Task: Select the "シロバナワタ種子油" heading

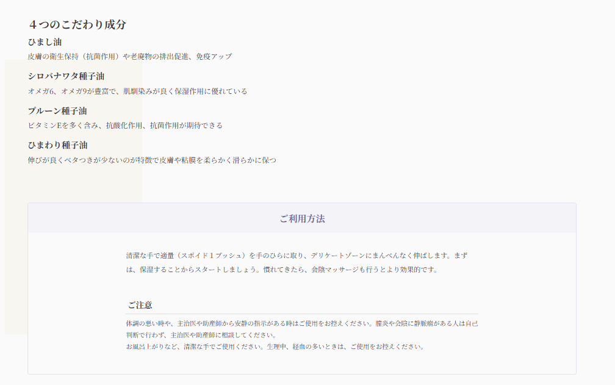Action: (x=66, y=76)
